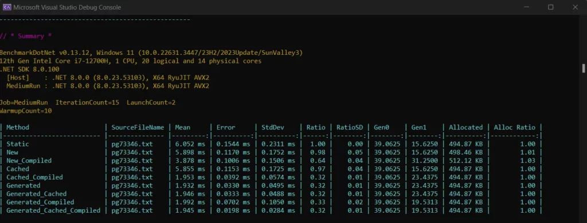
Task: Click the '3.878 ms' mean value
Action: click(x=190, y=161)
